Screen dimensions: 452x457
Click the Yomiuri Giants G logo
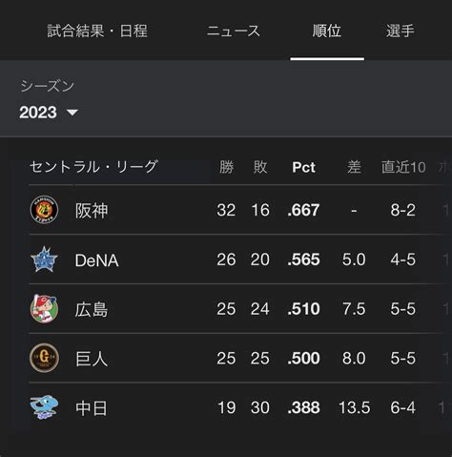[44, 358]
